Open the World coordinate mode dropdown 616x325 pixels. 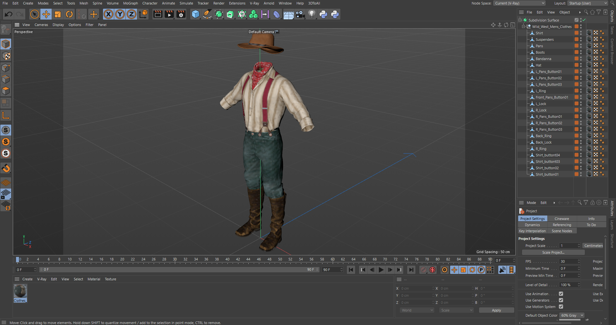pos(417,310)
